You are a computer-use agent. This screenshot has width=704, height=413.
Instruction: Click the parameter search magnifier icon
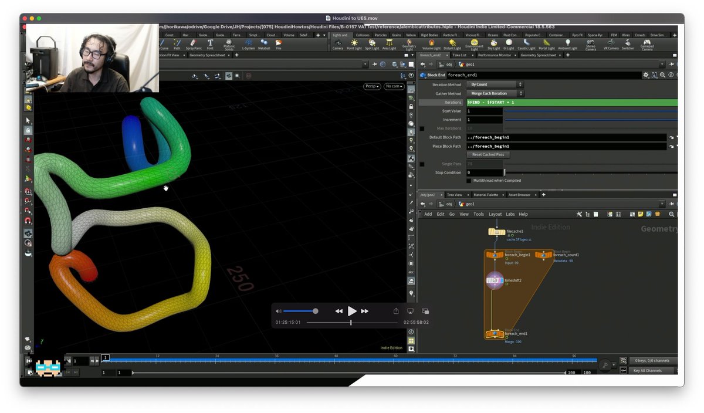(x=662, y=75)
